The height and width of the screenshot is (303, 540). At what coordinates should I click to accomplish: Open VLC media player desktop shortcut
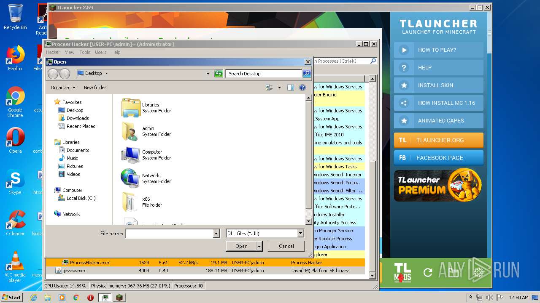pos(15,267)
